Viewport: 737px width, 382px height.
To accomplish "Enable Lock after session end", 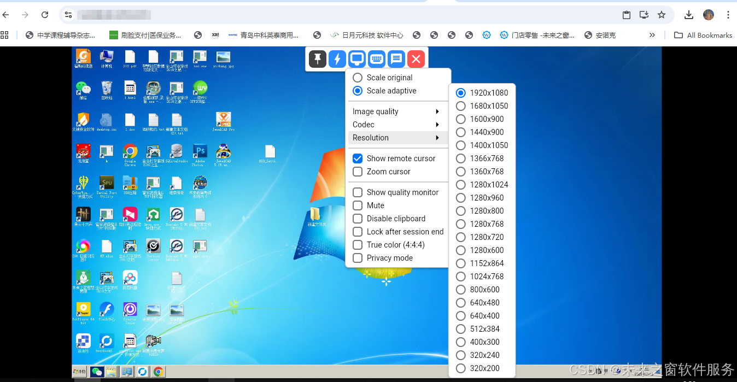I will click(x=399, y=232).
